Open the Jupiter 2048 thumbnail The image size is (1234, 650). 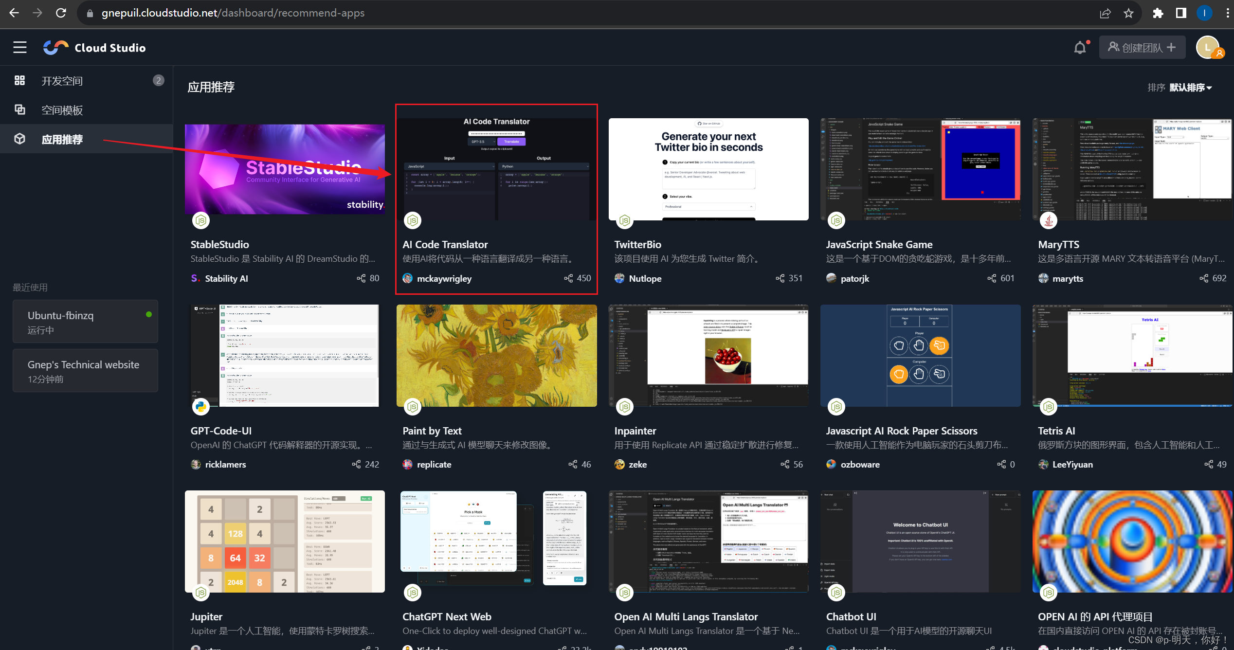tap(285, 542)
